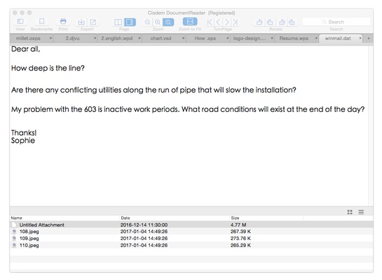
Task: Close the 2.djvu tab
Action: coord(95,38)
